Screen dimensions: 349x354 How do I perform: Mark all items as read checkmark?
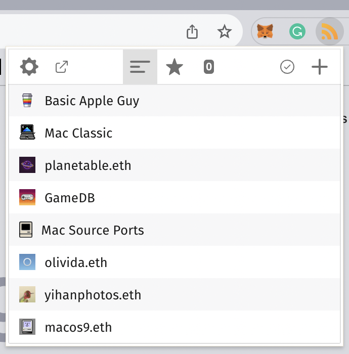tap(287, 67)
